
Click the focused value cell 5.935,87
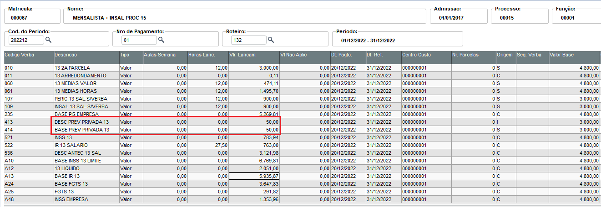[x=254, y=176]
